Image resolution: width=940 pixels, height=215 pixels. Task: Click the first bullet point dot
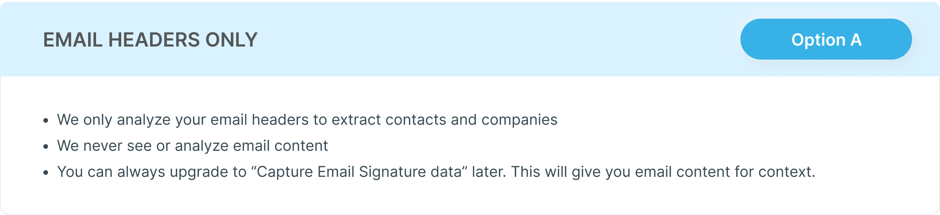point(46,121)
